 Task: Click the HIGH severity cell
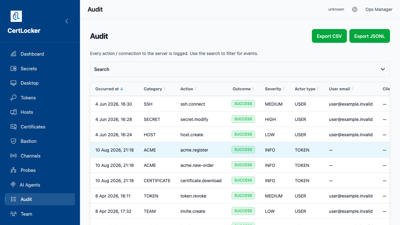270,119
